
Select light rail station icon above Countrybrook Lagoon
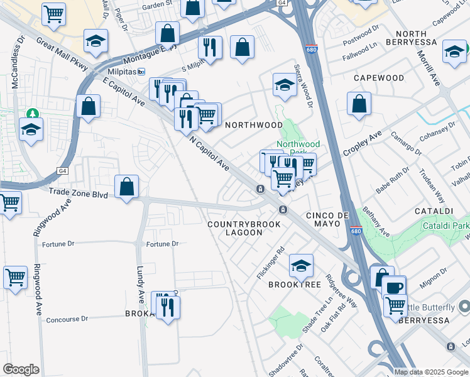coord(261,188)
